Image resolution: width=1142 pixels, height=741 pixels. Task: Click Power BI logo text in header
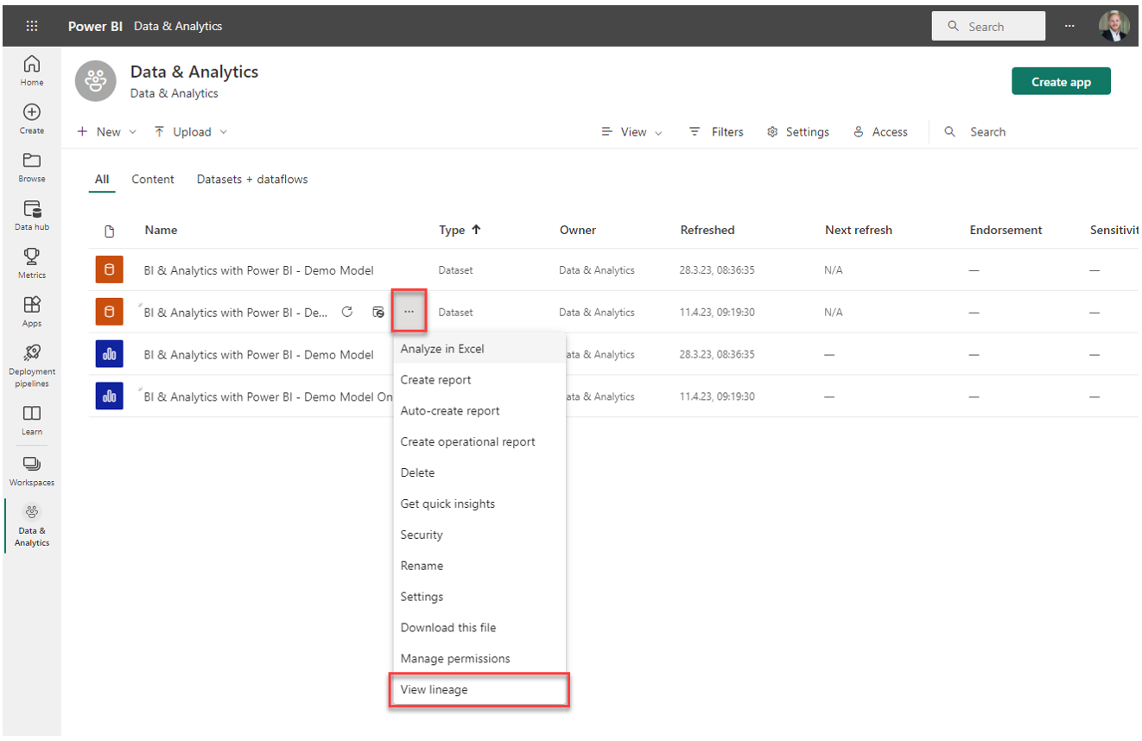[95, 26]
